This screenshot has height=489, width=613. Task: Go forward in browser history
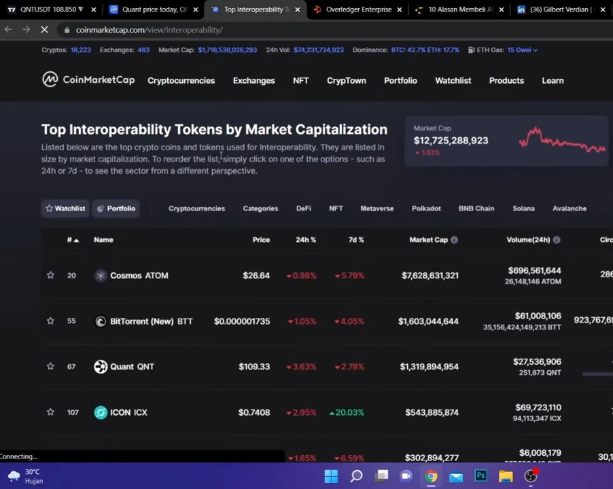(x=27, y=30)
